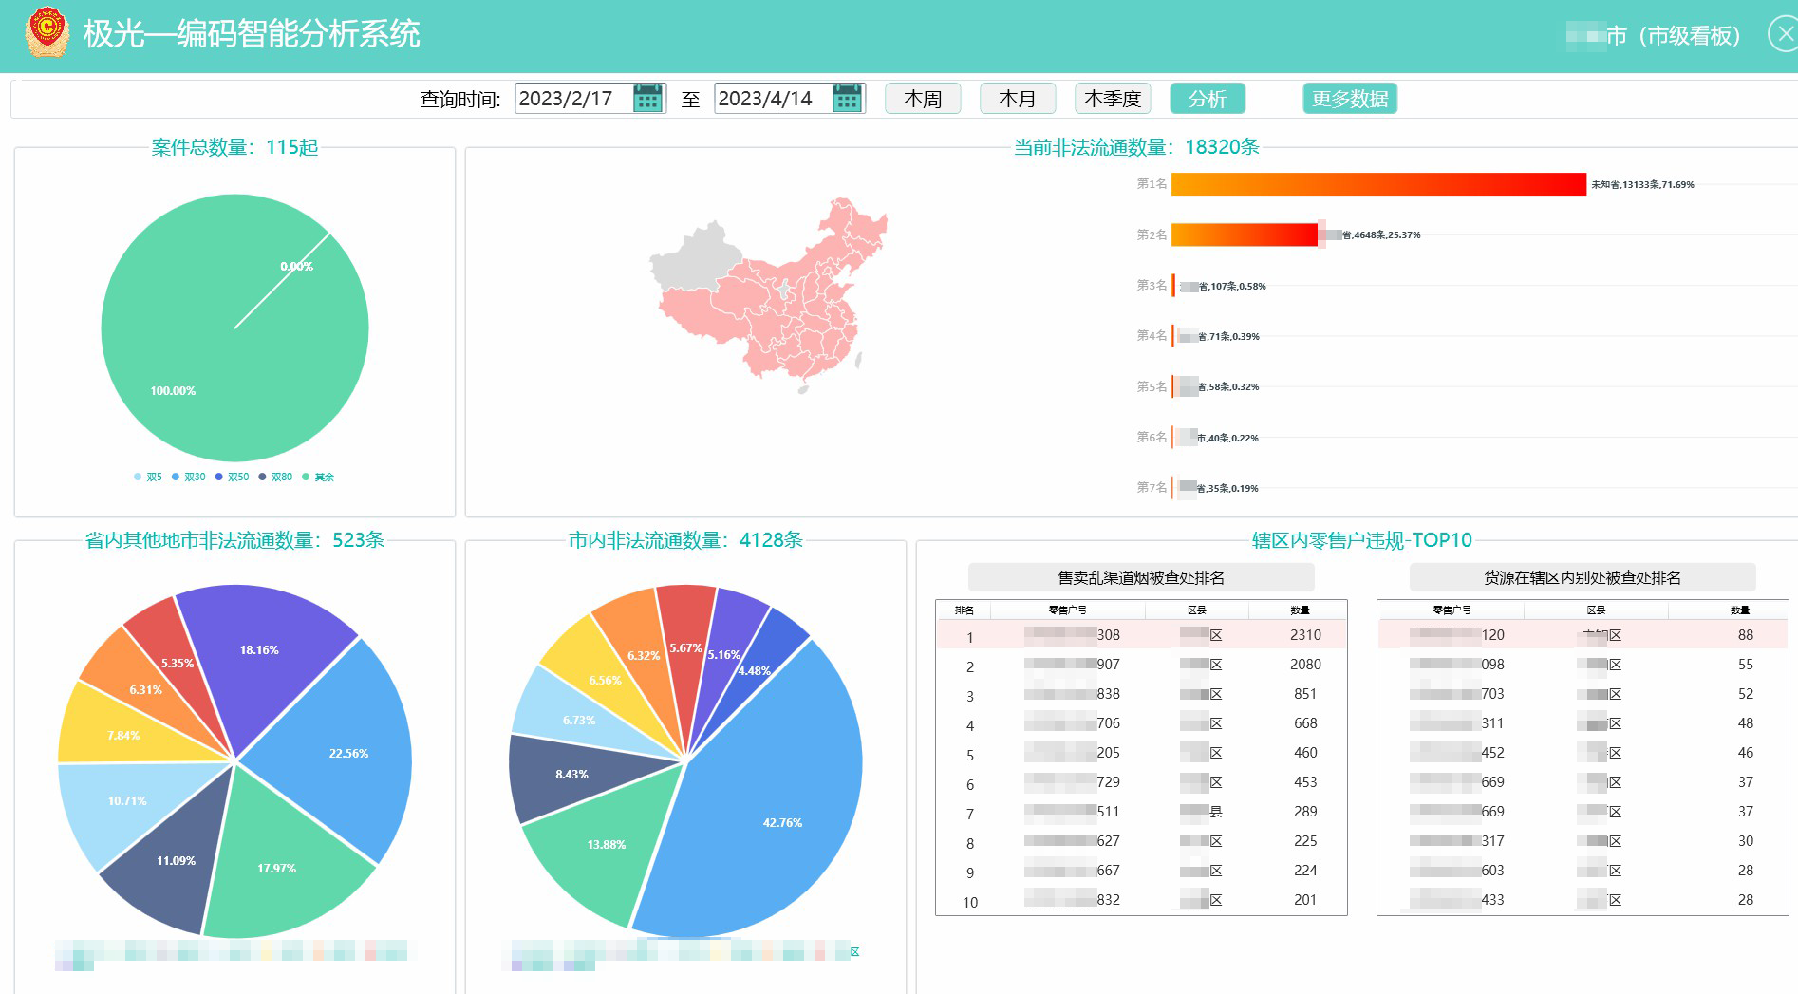Select the 本月 quick range button
Viewport: 1798px width, 994px height.
pyautogui.click(x=1018, y=99)
